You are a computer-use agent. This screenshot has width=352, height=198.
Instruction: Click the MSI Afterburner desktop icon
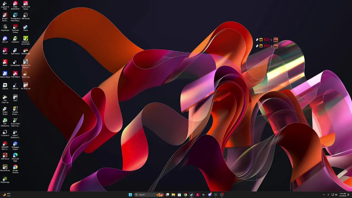(5, 122)
